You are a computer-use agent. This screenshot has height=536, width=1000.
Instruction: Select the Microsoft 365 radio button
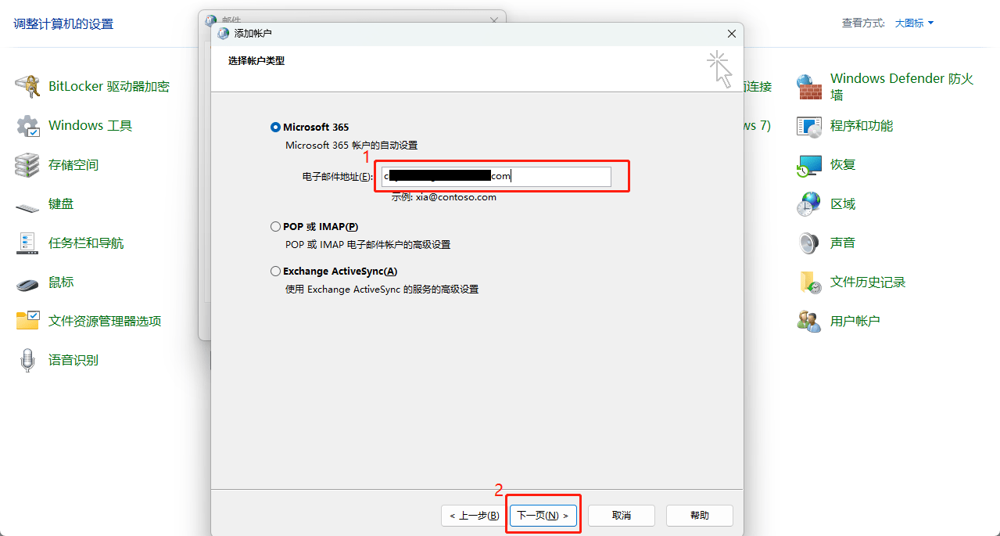[275, 128]
